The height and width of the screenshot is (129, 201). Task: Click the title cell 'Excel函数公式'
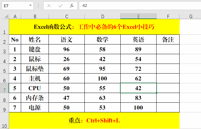94,27
